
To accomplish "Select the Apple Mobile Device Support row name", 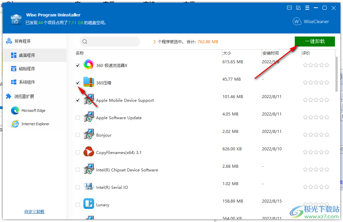I will [x=125, y=100].
